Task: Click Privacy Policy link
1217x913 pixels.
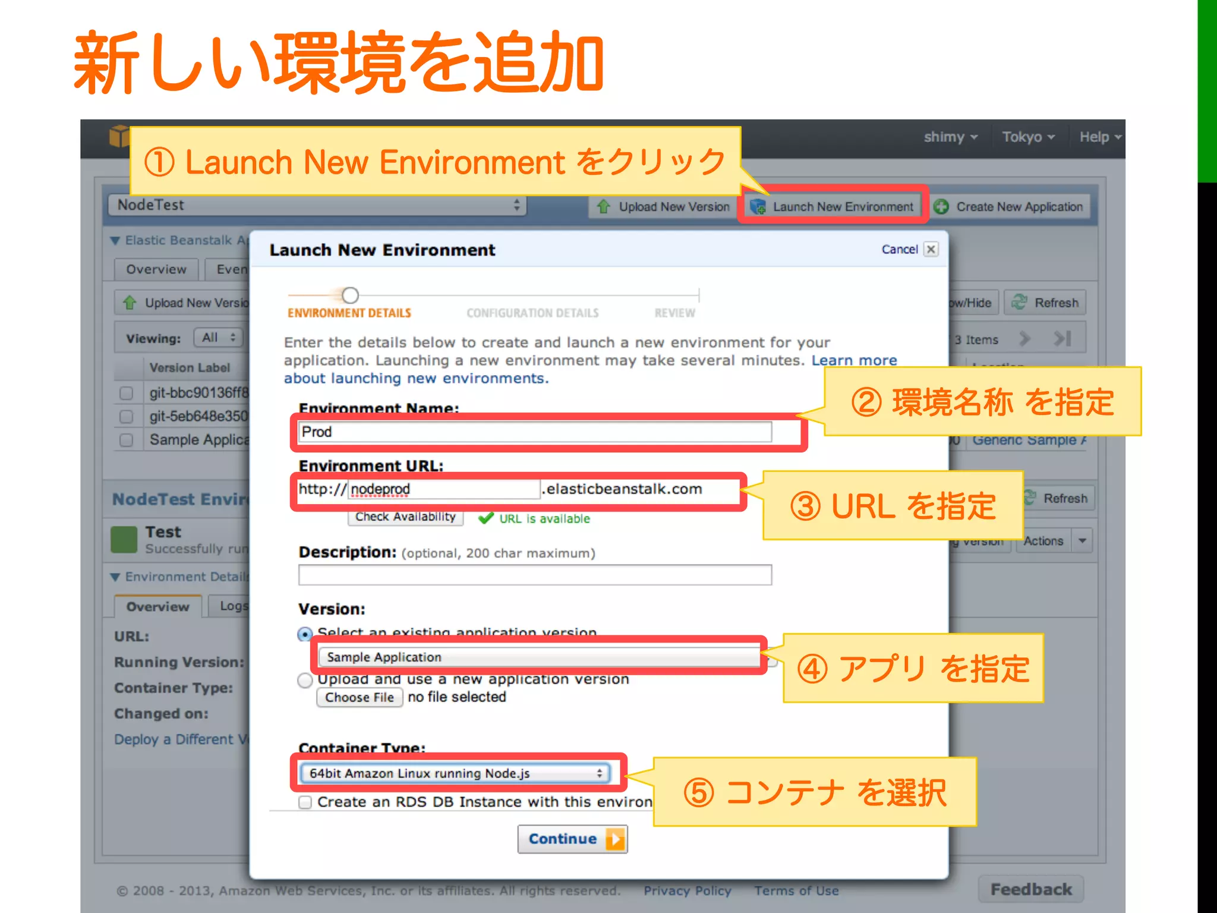Action: [x=688, y=890]
